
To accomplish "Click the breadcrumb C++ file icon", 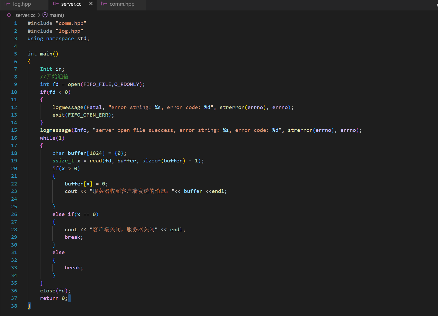I will tap(10, 15).
